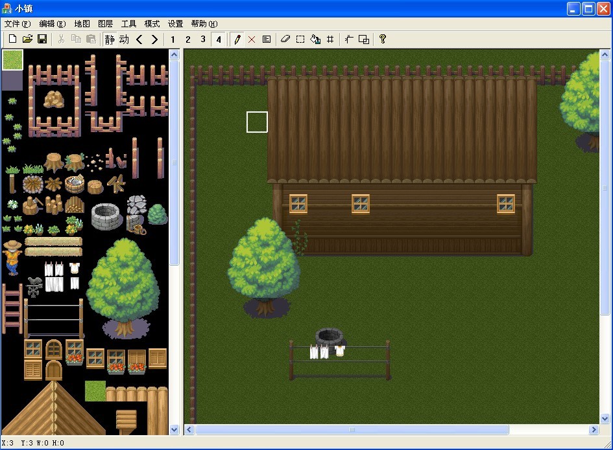
Task: Go to previous tileset with left arrow
Action: (139, 39)
